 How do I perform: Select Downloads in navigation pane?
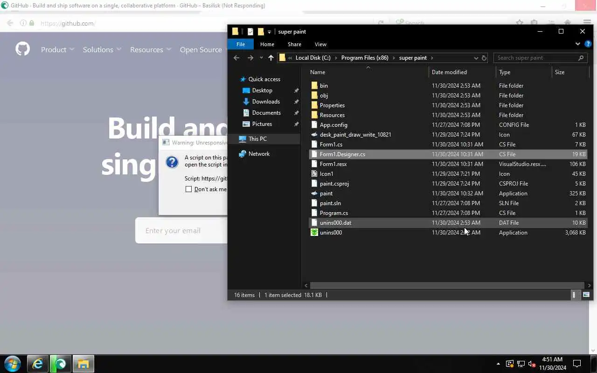(266, 102)
